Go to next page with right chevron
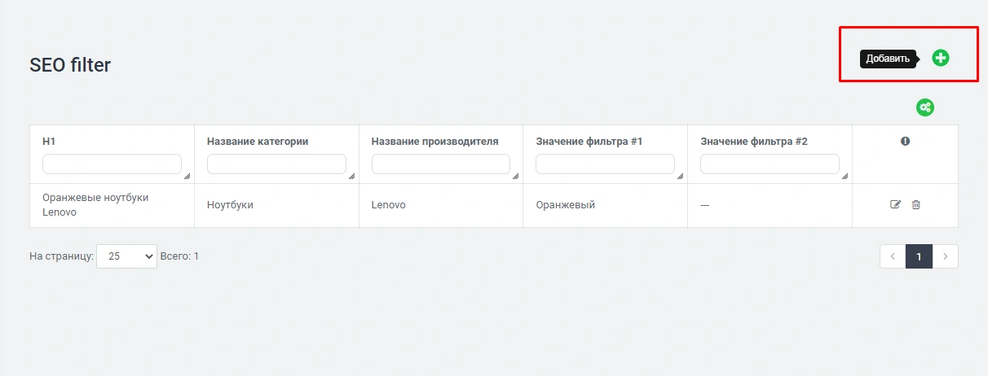This screenshot has width=988, height=376. [x=945, y=256]
